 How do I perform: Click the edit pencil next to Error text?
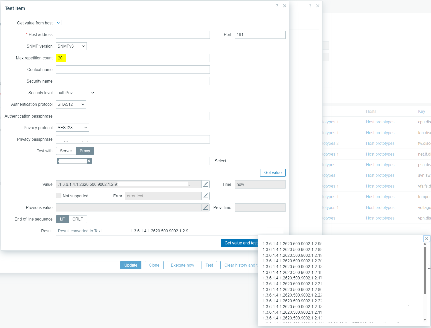pos(205,196)
